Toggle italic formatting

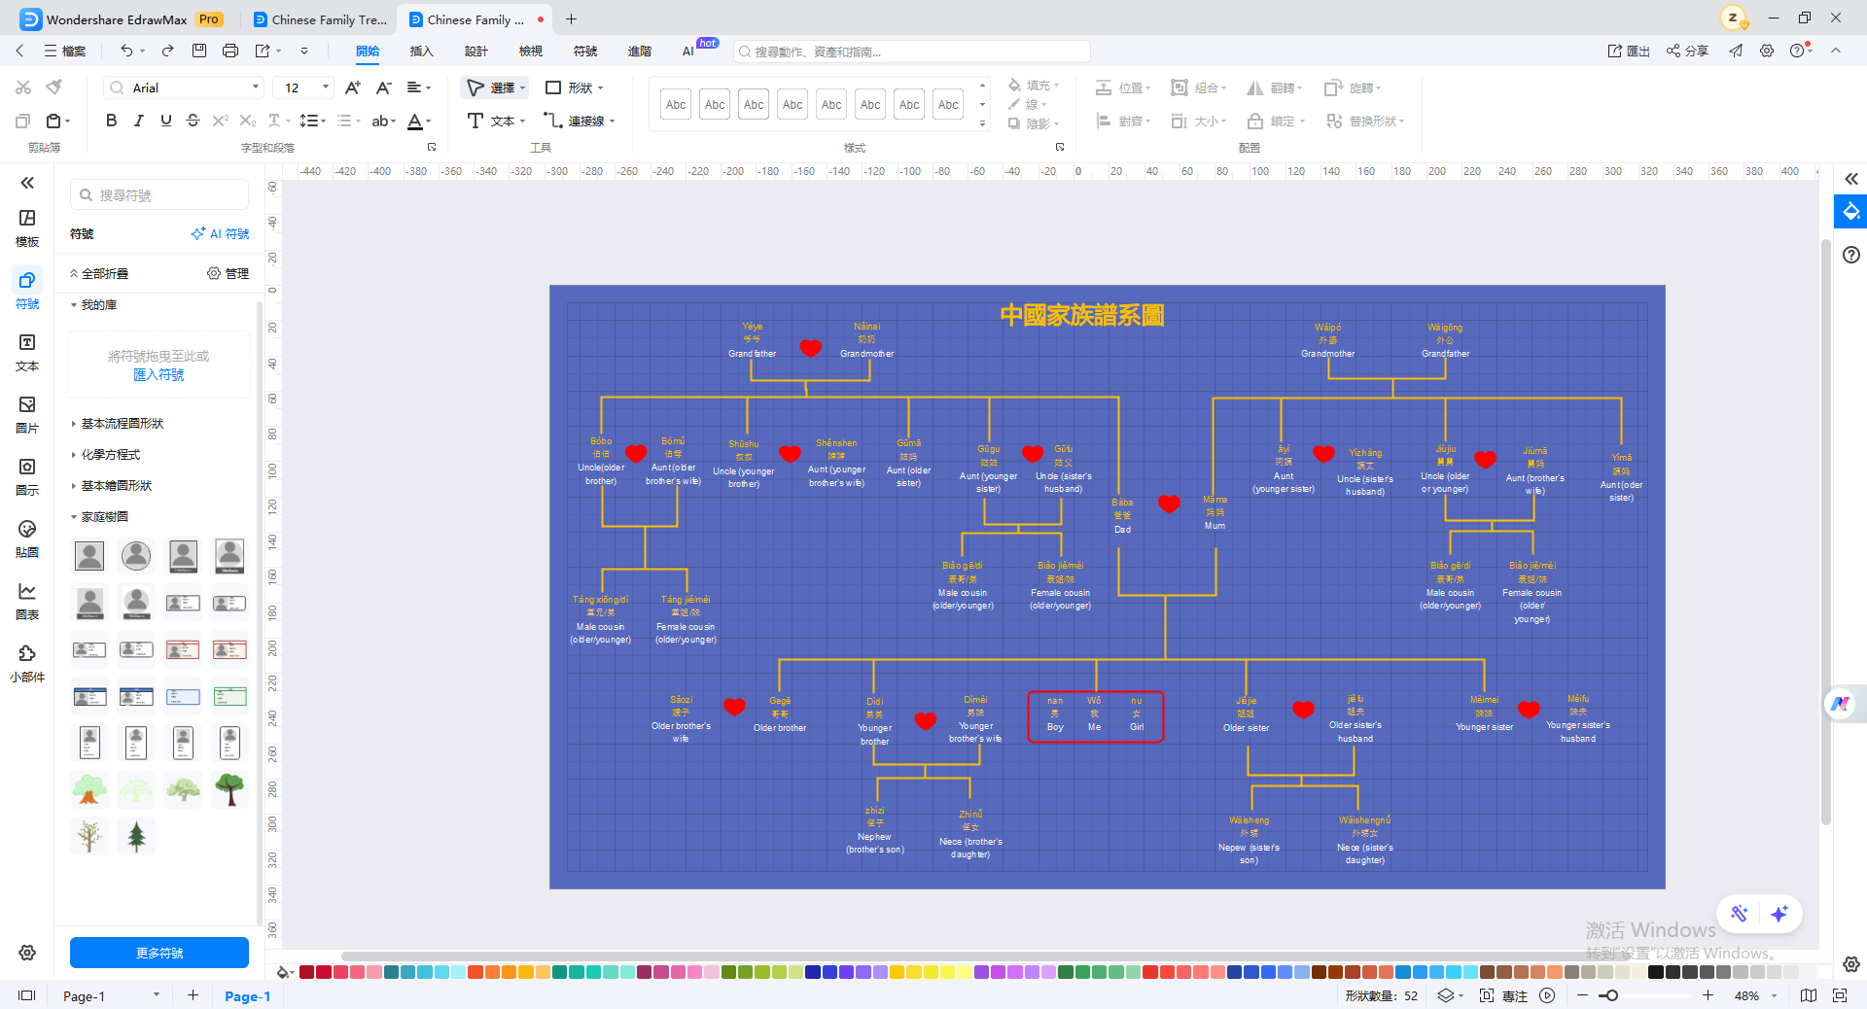pyautogui.click(x=139, y=121)
